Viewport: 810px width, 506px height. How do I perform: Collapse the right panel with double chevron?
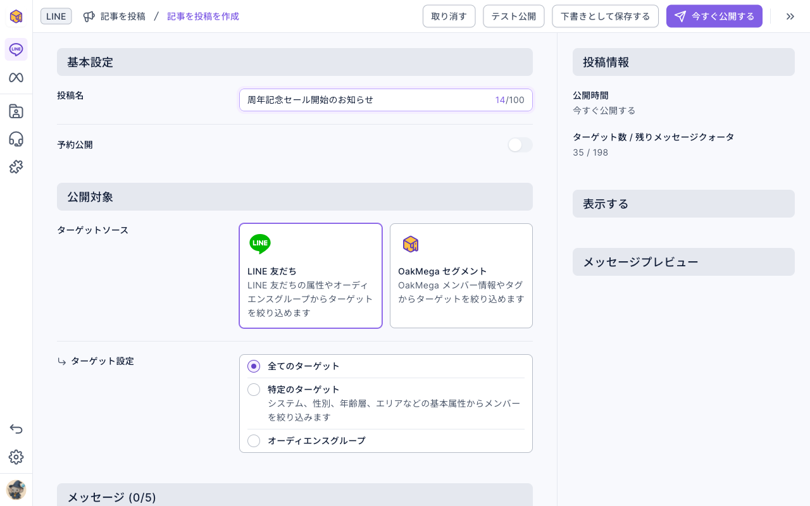pos(790,16)
